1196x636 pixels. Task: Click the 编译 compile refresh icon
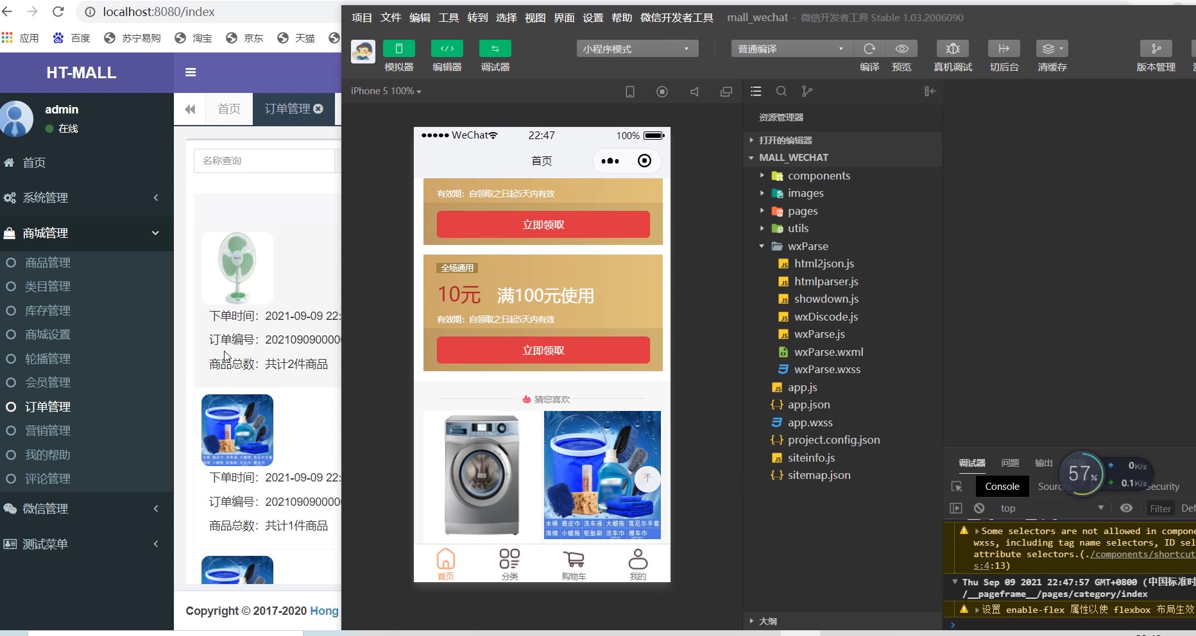869,49
